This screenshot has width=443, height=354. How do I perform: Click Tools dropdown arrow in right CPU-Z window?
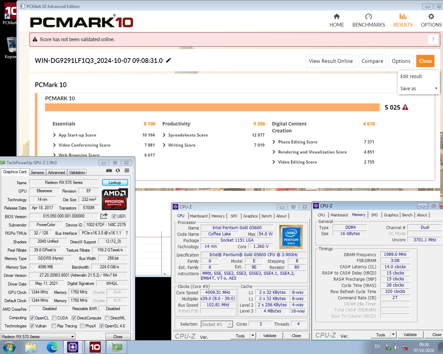click(393, 335)
